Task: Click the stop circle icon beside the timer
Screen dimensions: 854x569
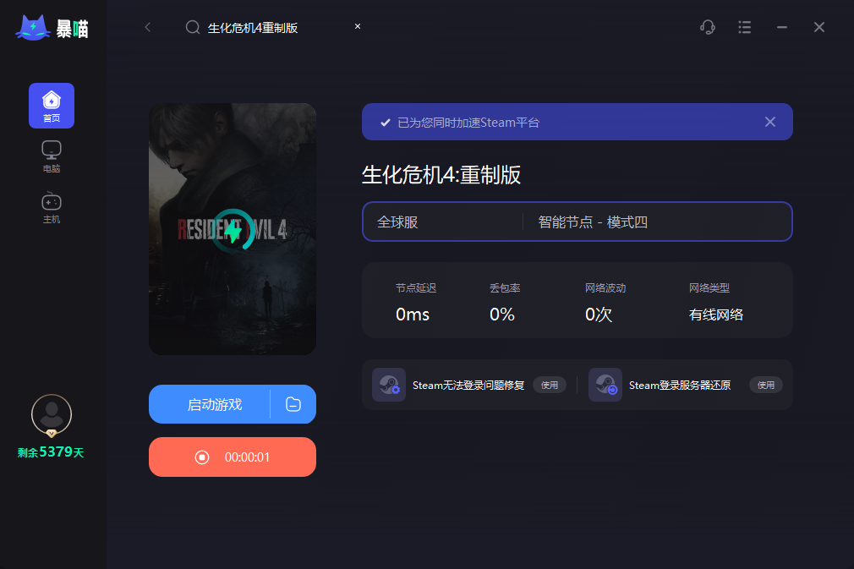Action: pos(202,457)
